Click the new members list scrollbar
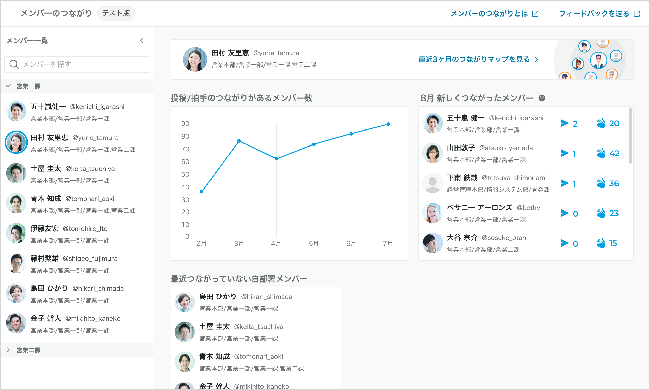 point(630,135)
